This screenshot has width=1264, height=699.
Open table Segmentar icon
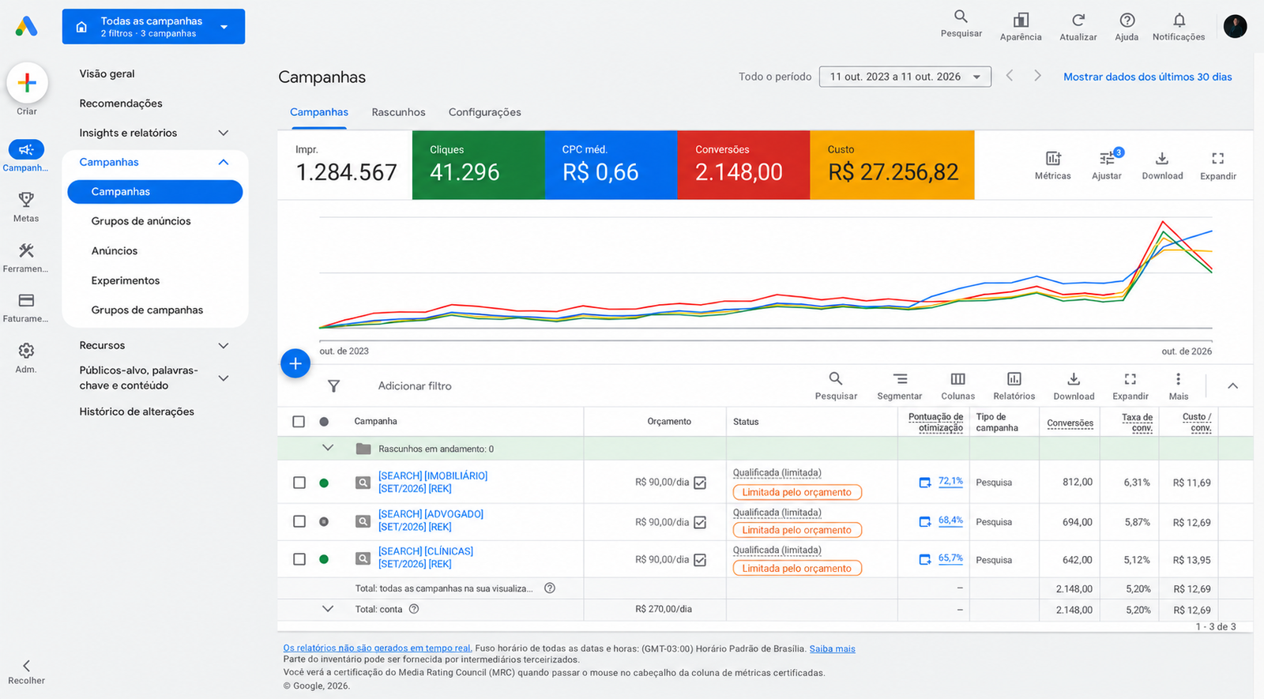[x=900, y=379]
